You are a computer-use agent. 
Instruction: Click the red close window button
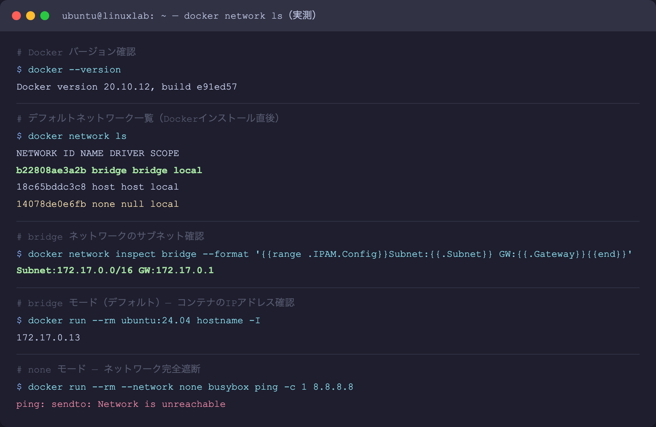pos(16,16)
